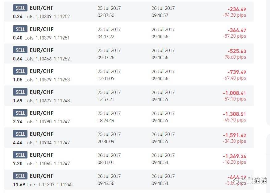
Task: Click the -1,591.42 profit figure
Action: (234, 135)
